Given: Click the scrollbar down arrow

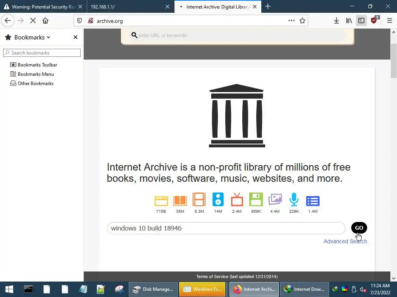Looking at the screenshot, I should click(394, 278).
